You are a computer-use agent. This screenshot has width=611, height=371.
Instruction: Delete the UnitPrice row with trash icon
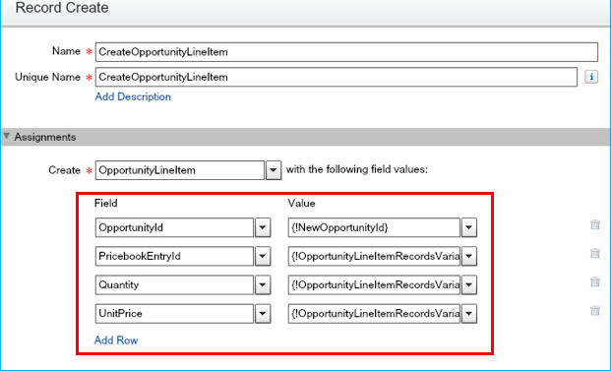click(x=595, y=310)
